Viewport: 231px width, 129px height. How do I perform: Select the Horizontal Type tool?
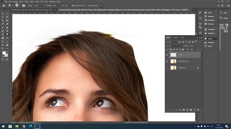click(x=3, y=42)
